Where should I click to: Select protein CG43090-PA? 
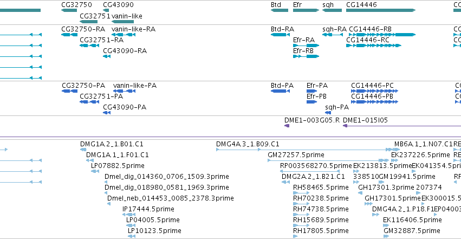(x=107, y=113)
